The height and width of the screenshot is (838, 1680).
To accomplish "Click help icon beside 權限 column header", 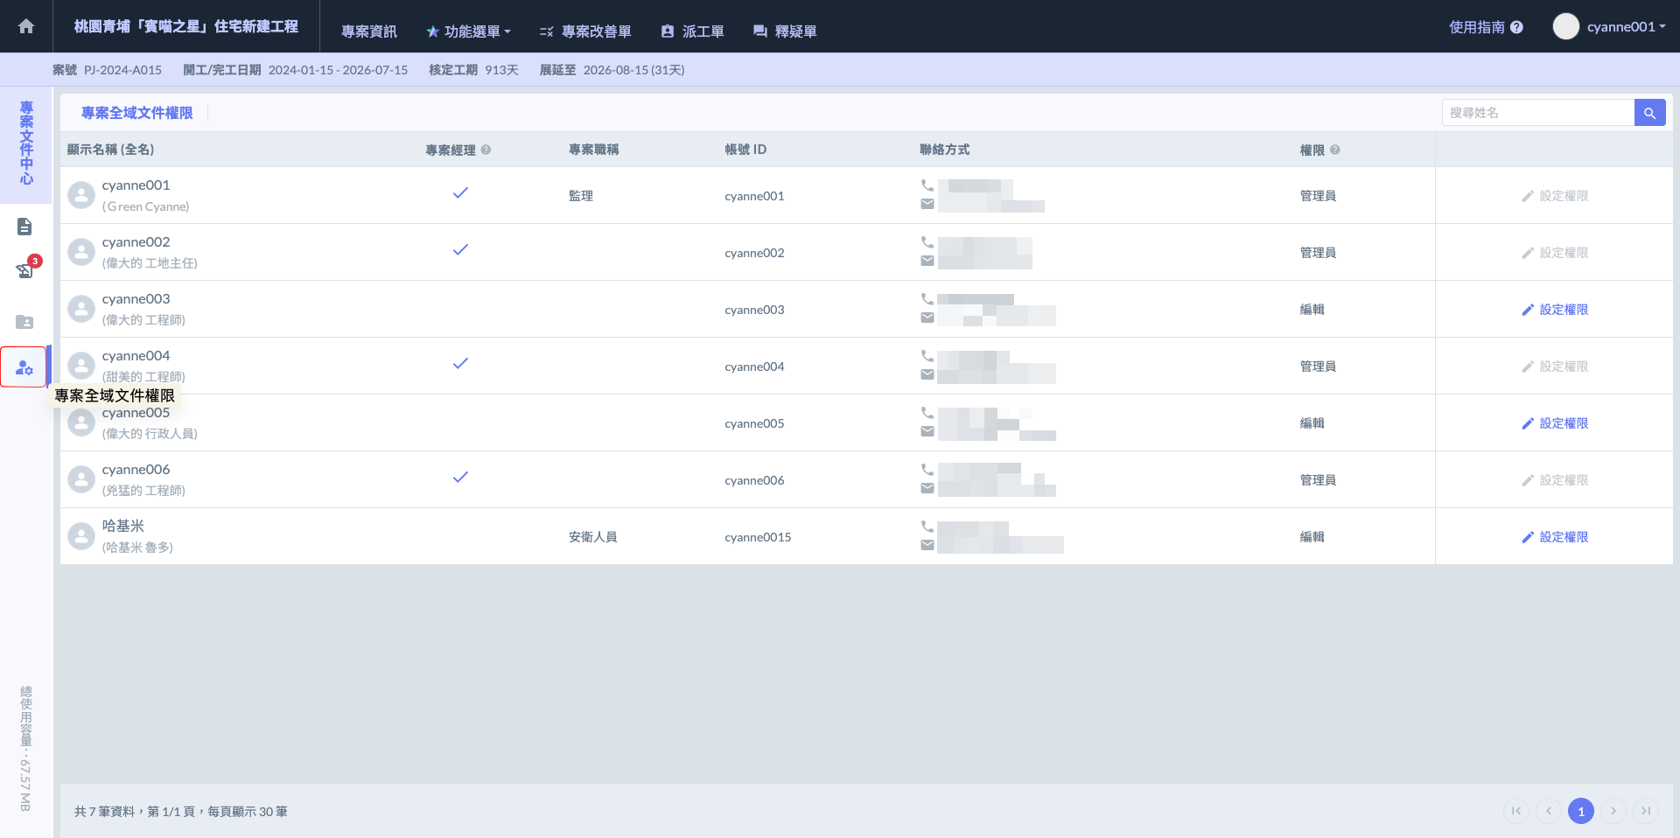I will coord(1335,150).
